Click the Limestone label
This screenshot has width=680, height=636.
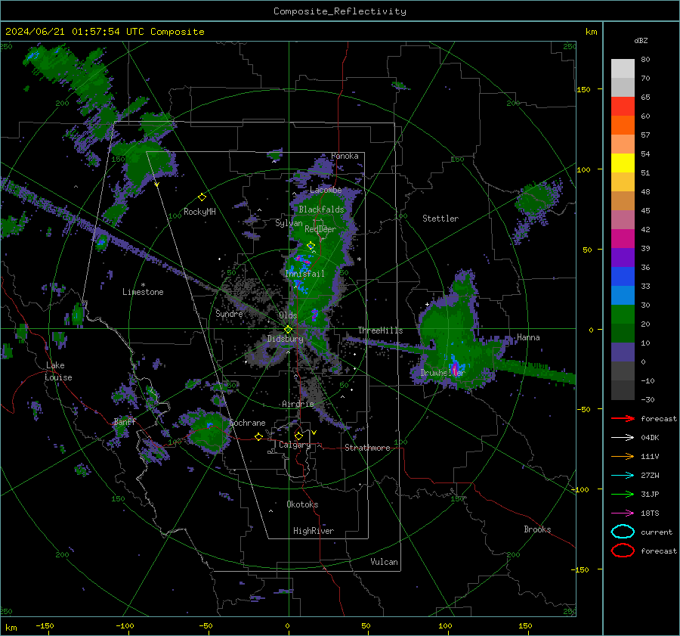tap(143, 292)
